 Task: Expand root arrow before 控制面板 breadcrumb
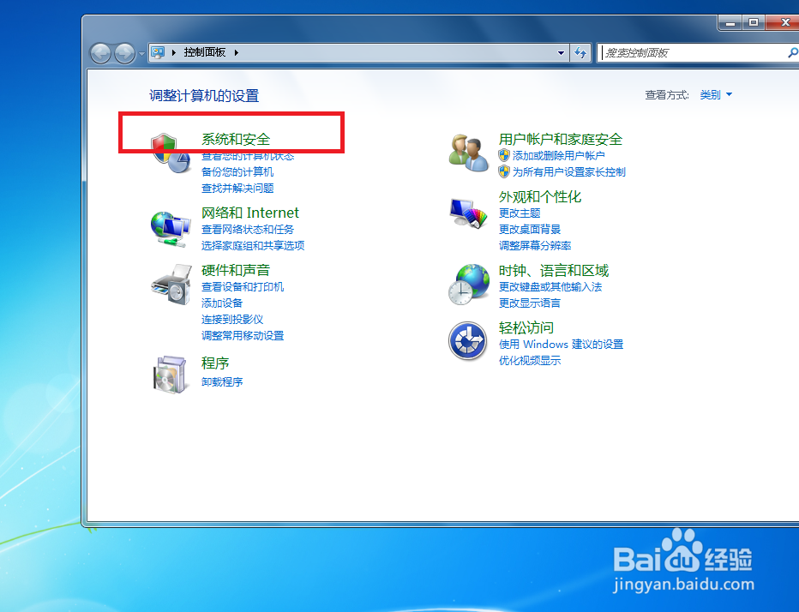pos(174,52)
